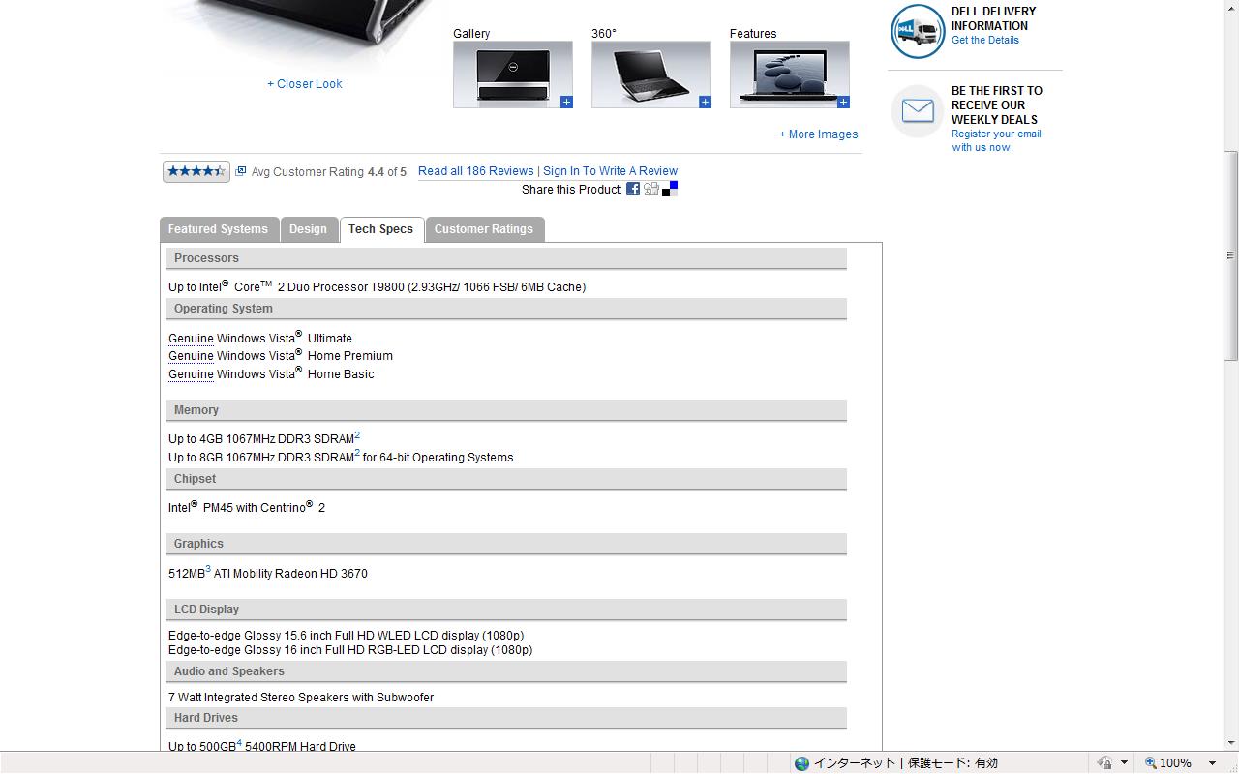Open the security status dropdown arrow
This screenshot has height=774, width=1239.
[x=1124, y=763]
